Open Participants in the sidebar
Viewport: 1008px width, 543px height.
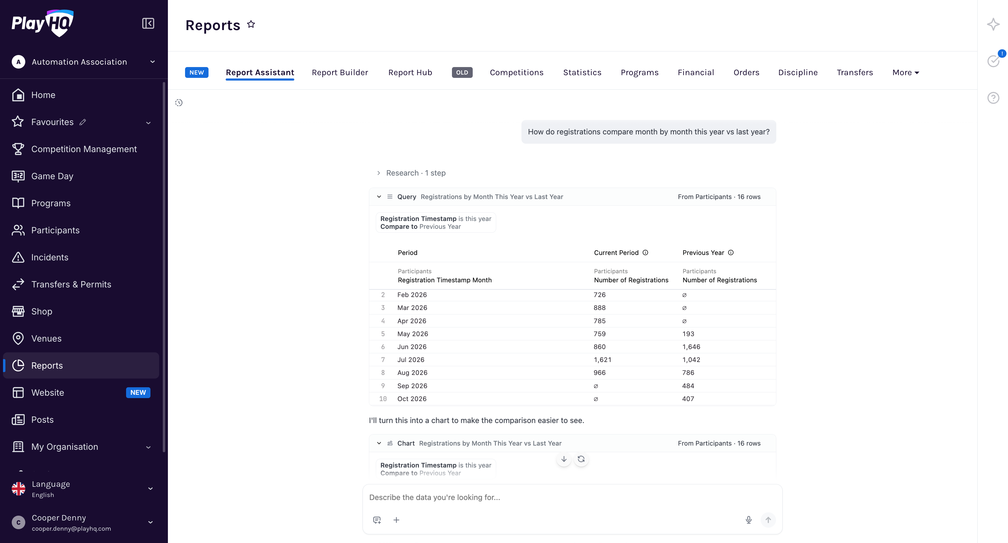pos(81,230)
